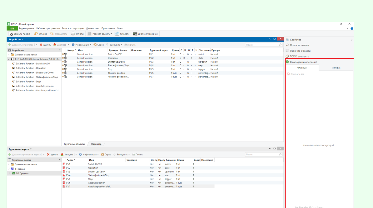The image size is (373, 208).
Task: Open the Окно menu
Action: pos(120,28)
